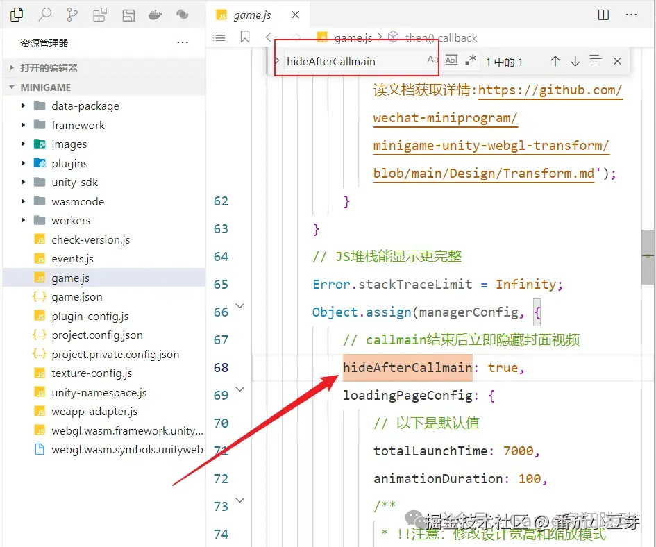656x547 pixels.
Task: Open project.config.json file
Action: [x=97, y=335]
